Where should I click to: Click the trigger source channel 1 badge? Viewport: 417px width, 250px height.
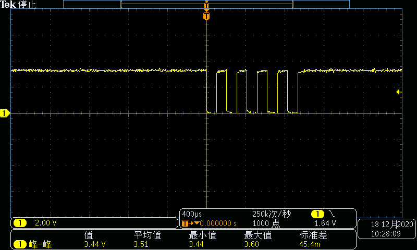tap(317, 214)
